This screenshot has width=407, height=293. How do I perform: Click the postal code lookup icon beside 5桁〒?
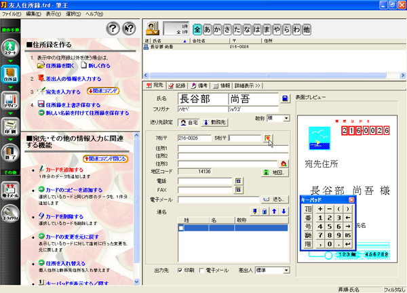click(269, 138)
